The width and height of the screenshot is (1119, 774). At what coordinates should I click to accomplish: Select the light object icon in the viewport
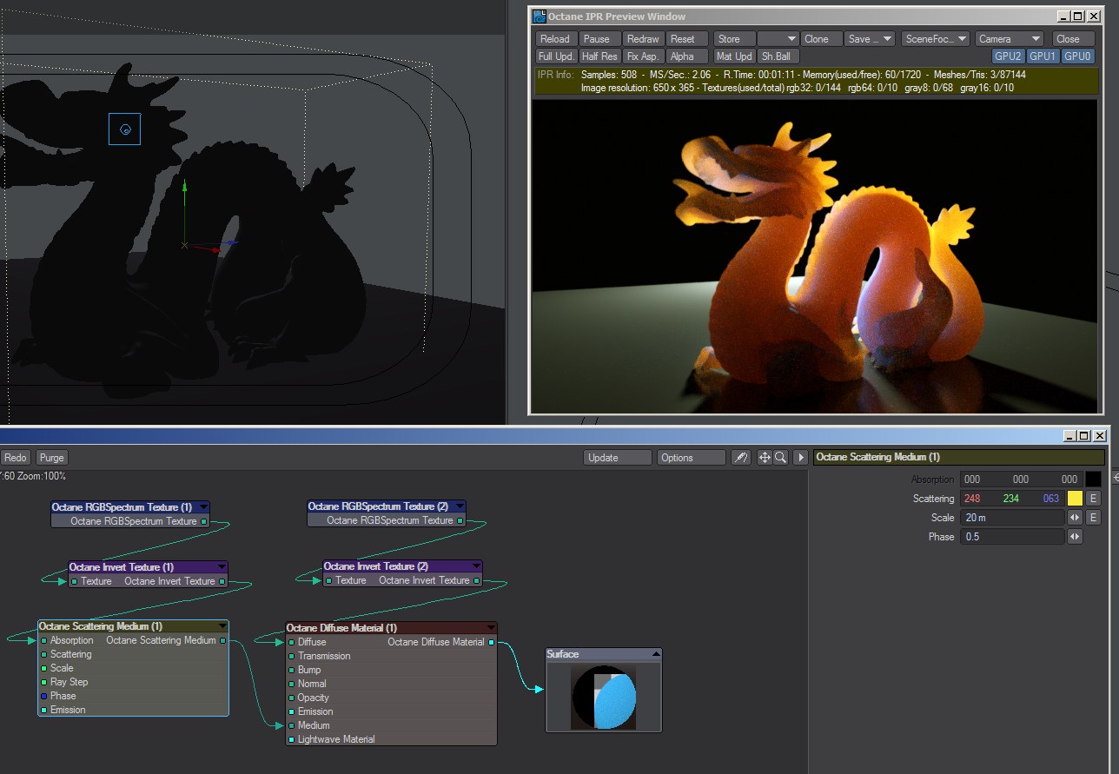point(125,129)
